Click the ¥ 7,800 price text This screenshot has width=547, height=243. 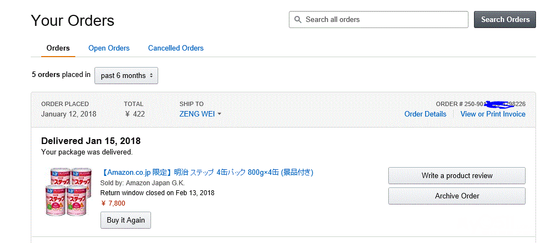click(x=113, y=203)
